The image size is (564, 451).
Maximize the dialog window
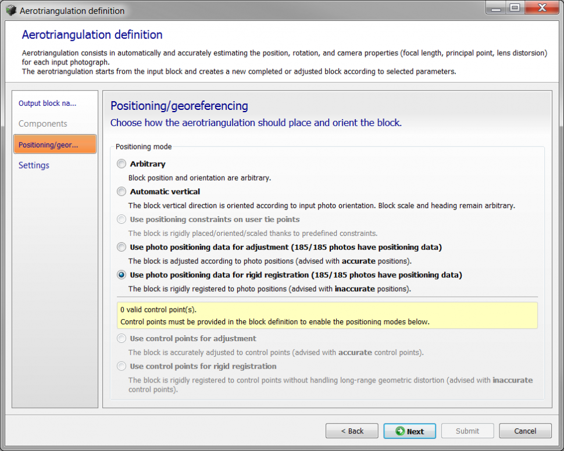[515, 8]
